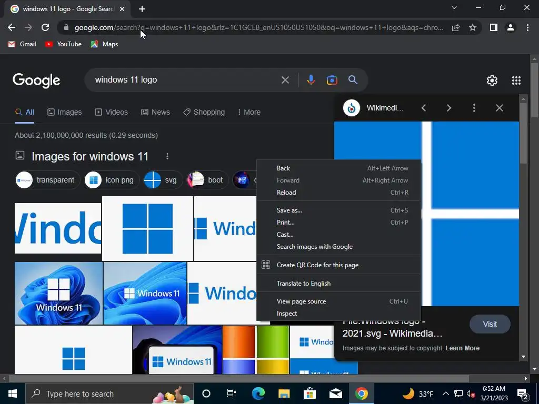539x404 pixels.
Task: Choose Cast... in the context menu
Action: point(338,234)
